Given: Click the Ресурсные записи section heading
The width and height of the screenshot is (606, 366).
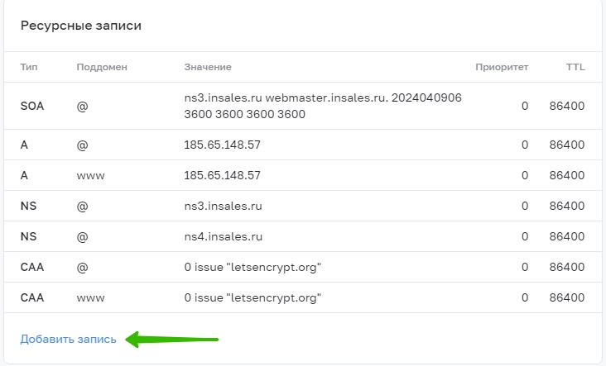Looking at the screenshot, I should coord(81,26).
